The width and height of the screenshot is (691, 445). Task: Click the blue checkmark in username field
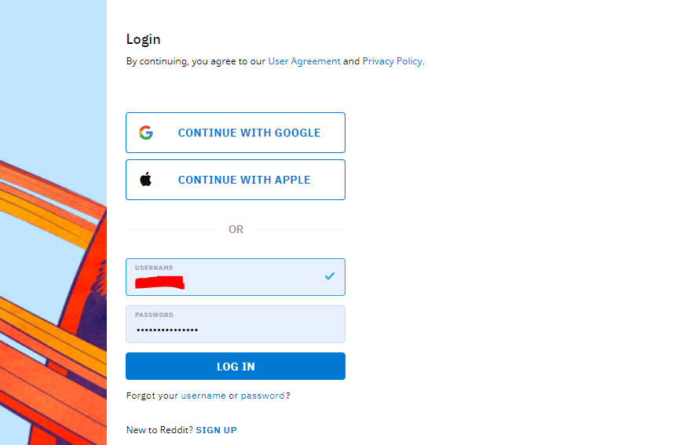(x=330, y=276)
